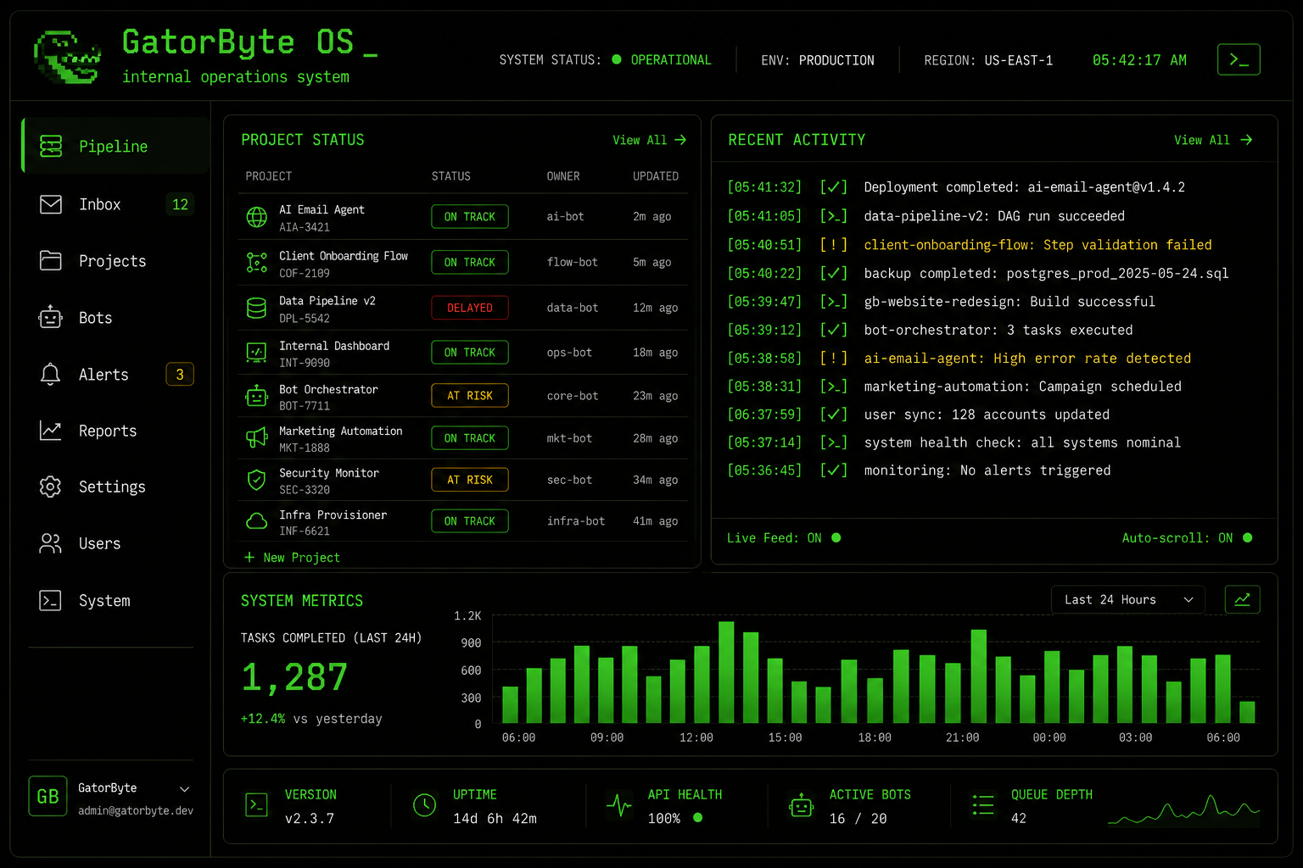Click the Alerts count badge 3
The image size is (1303, 868).
(x=180, y=375)
